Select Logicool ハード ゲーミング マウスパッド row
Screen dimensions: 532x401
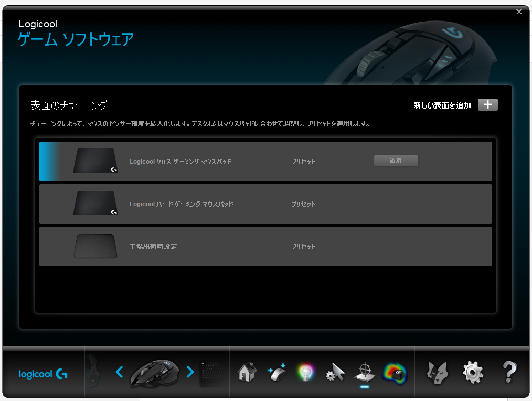pyautogui.click(x=265, y=204)
